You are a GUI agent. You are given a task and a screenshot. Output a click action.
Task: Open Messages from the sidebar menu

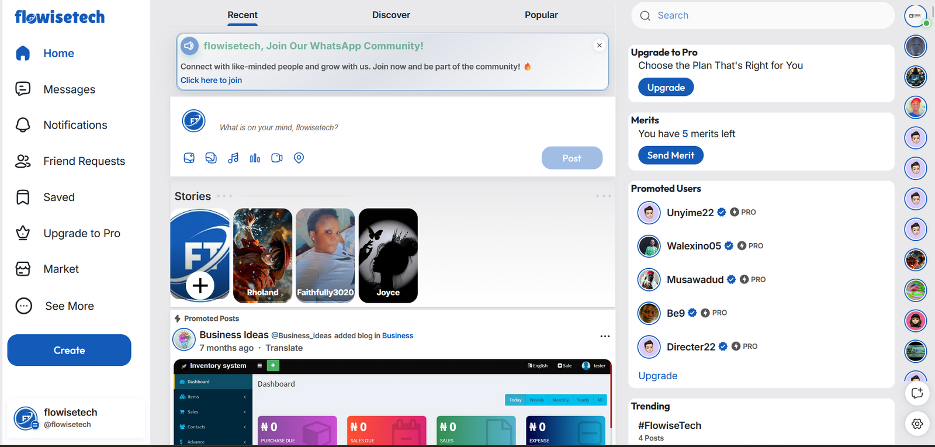(69, 89)
